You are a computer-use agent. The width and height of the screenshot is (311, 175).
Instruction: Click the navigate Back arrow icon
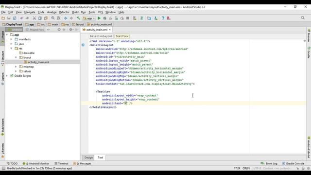(66, 18)
